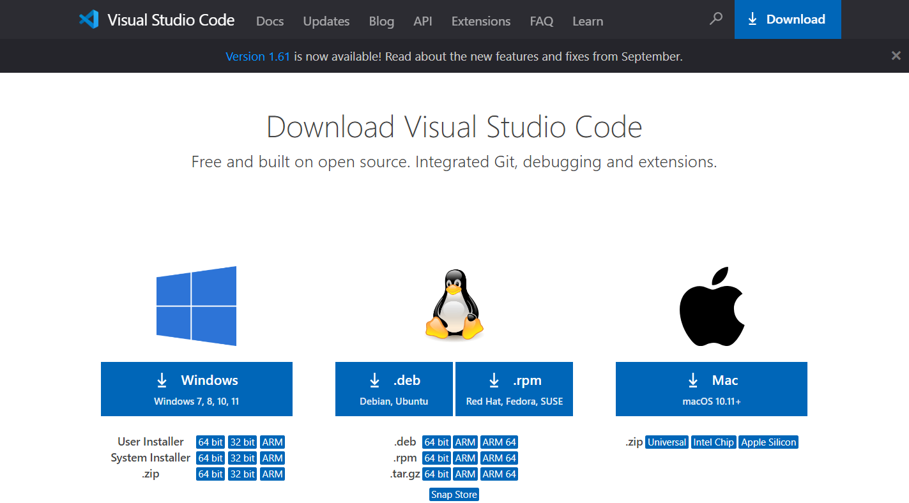The height and width of the screenshot is (503, 909).
Task: Open the search magnifier icon in navbar
Action: pos(716,19)
